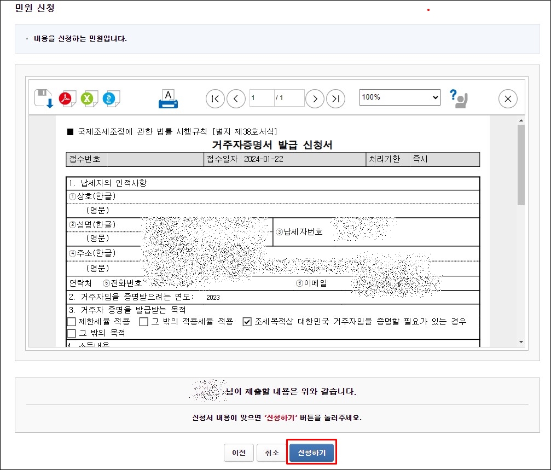
Task: Click the vertical scrollbar thumb
Action: 521,165
